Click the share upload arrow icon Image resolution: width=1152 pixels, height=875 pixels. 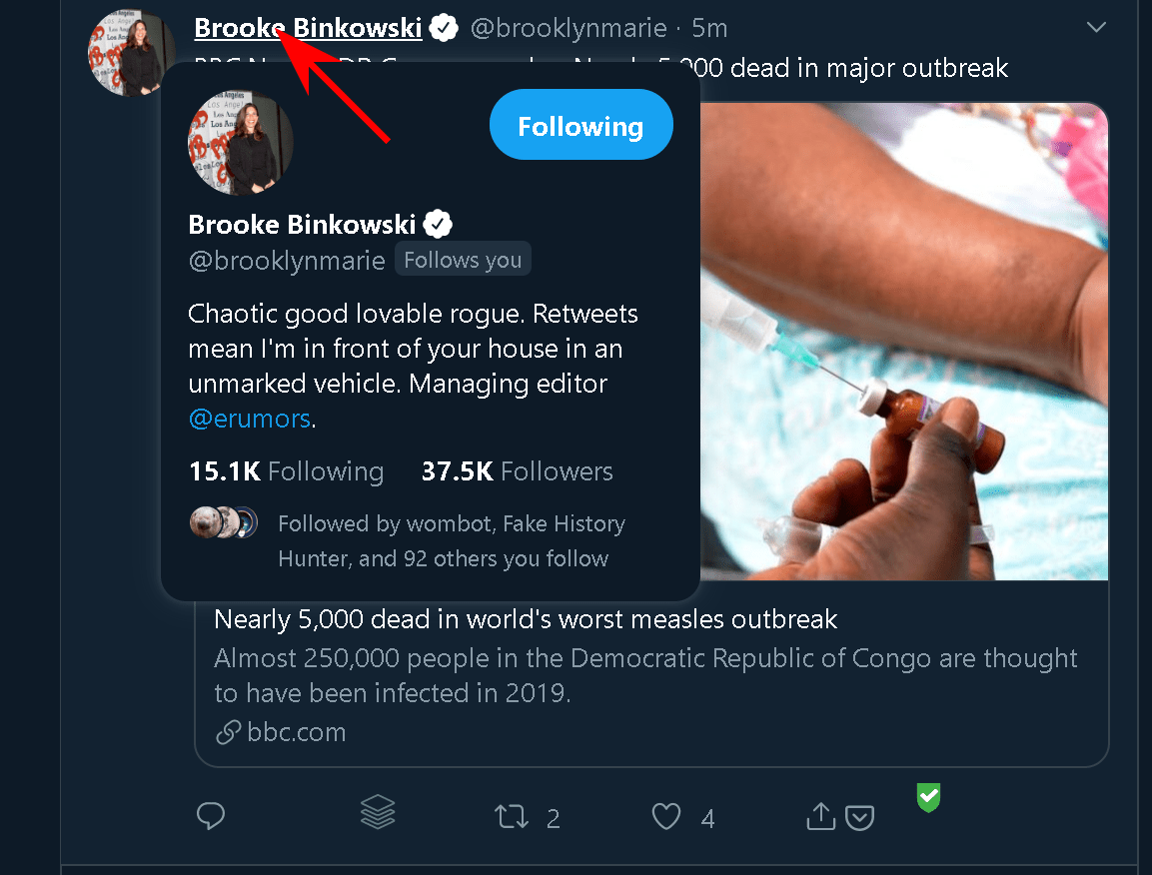pos(820,817)
